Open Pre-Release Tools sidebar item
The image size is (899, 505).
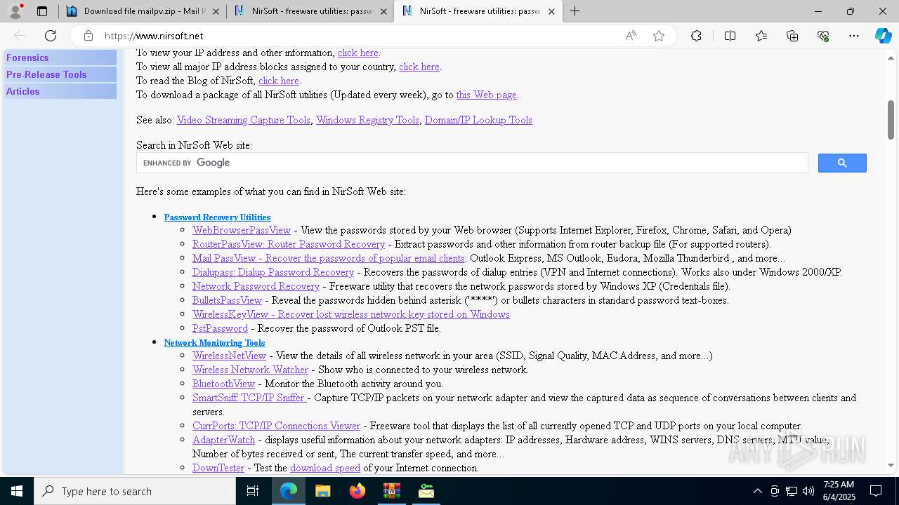pos(60,74)
